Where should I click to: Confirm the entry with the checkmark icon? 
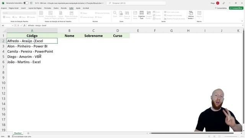[x=21, y=25]
